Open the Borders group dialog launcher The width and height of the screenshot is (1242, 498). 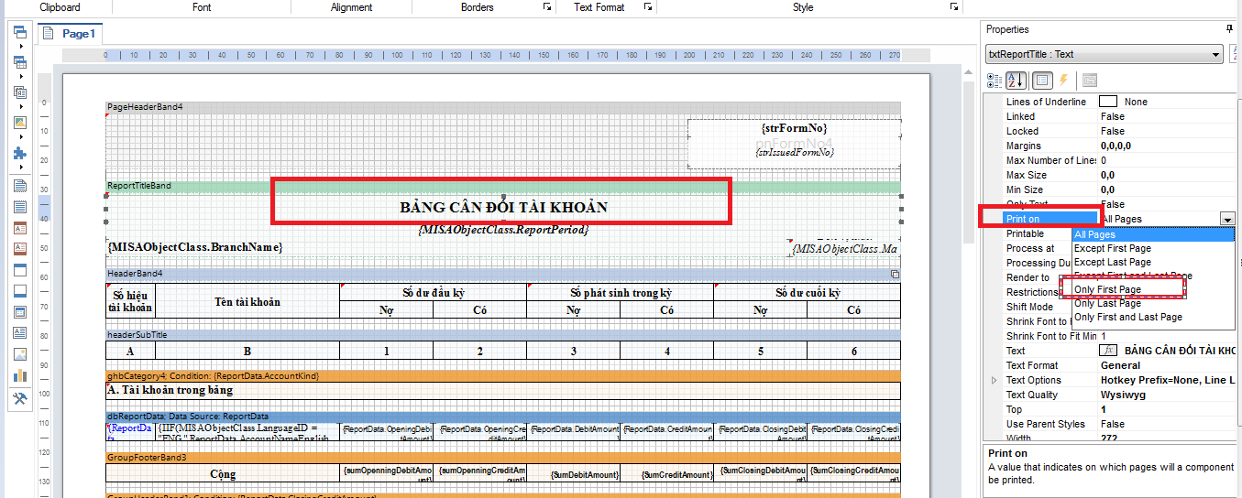[x=547, y=7]
